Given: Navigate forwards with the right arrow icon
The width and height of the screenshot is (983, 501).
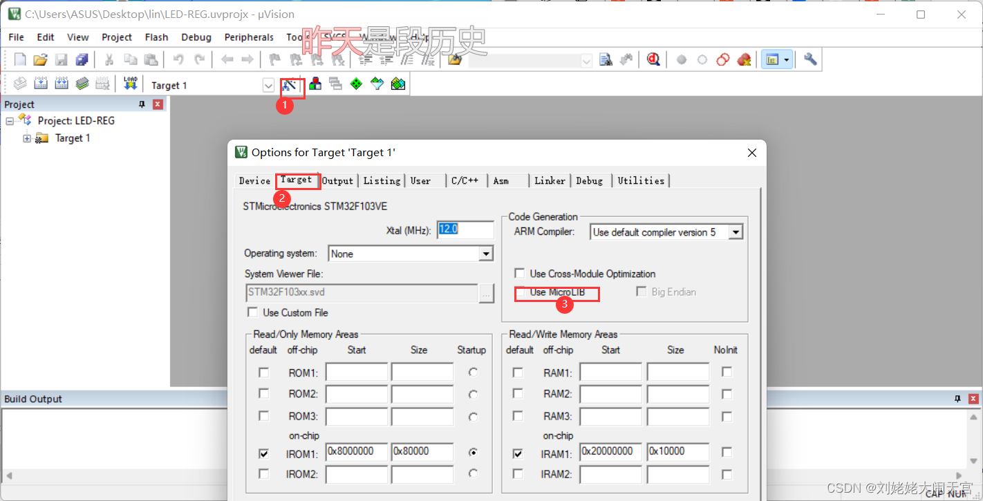Looking at the screenshot, I should 247,60.
